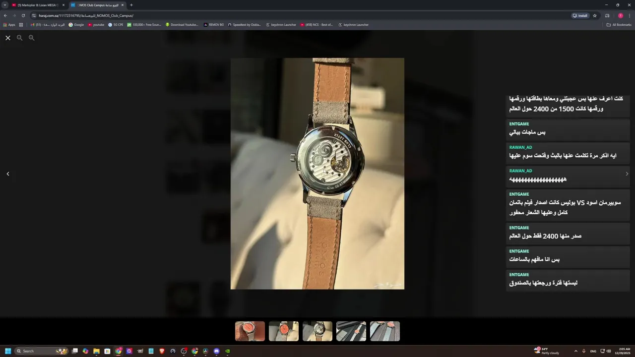This screenshot has height=357, width=635.
Task: Click the ENG language indicator
Action: 593,351
